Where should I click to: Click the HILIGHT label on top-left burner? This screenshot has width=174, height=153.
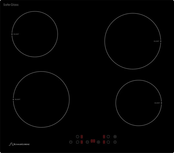(x=16, y=34)
